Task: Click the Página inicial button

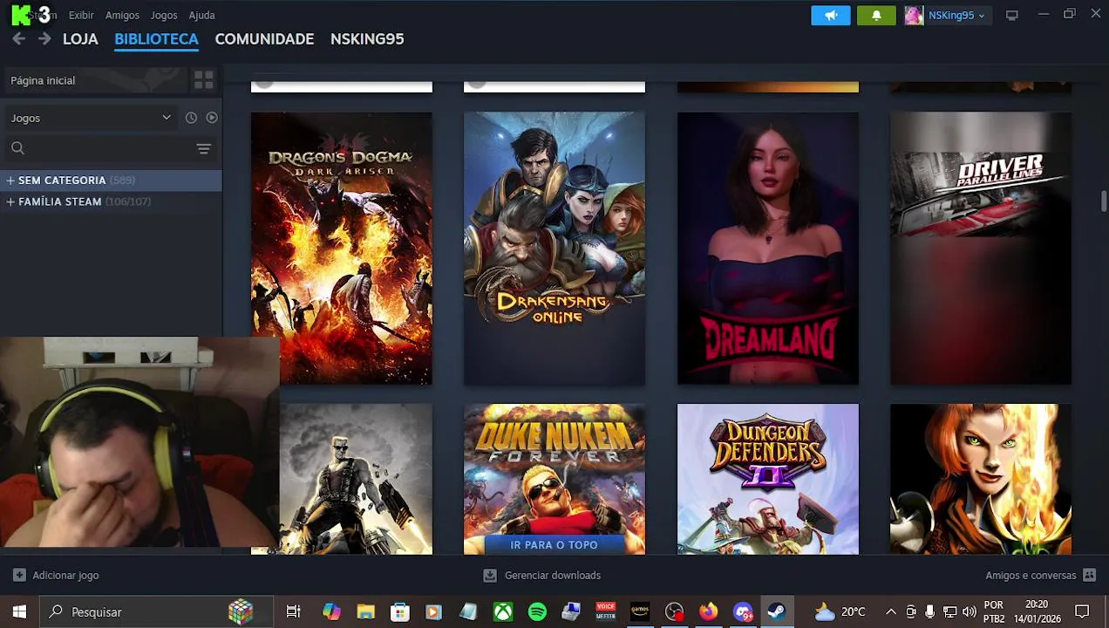Action: 95,80
